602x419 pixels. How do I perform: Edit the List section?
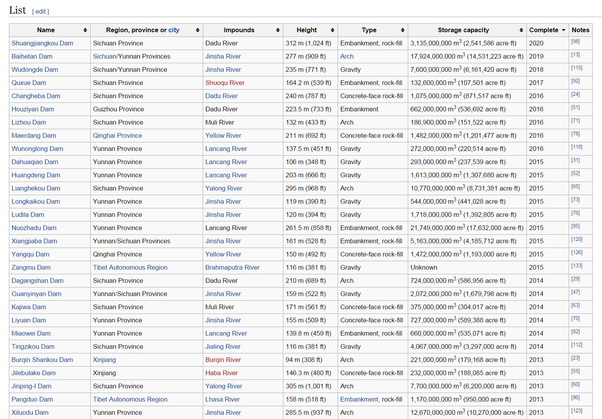point(41,12)
